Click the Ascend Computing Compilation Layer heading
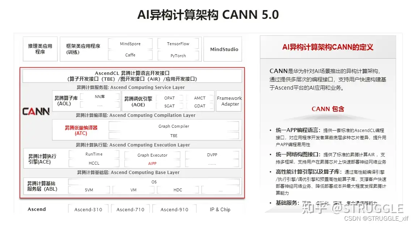Image resolution: width=414 pixels, height=225 pixels. (x=136, y=115)
